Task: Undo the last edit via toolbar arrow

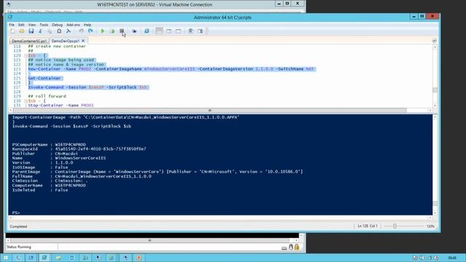Action: (x=81, y=31)
